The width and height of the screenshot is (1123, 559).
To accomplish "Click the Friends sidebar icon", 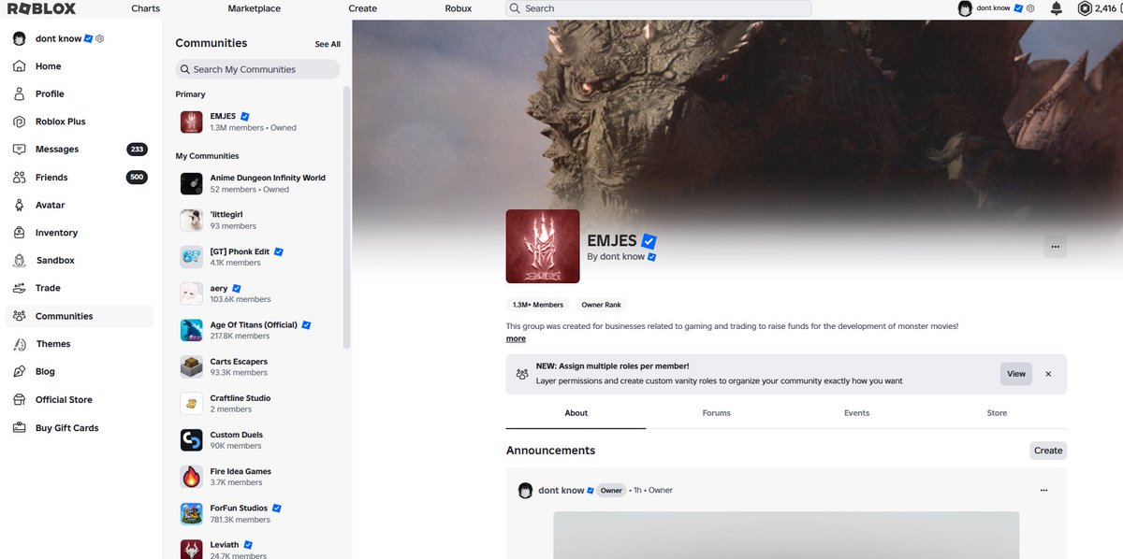I will (x=19, y=177).
